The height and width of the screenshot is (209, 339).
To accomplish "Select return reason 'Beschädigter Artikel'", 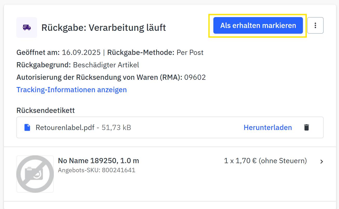I will (x=106, y=65).
